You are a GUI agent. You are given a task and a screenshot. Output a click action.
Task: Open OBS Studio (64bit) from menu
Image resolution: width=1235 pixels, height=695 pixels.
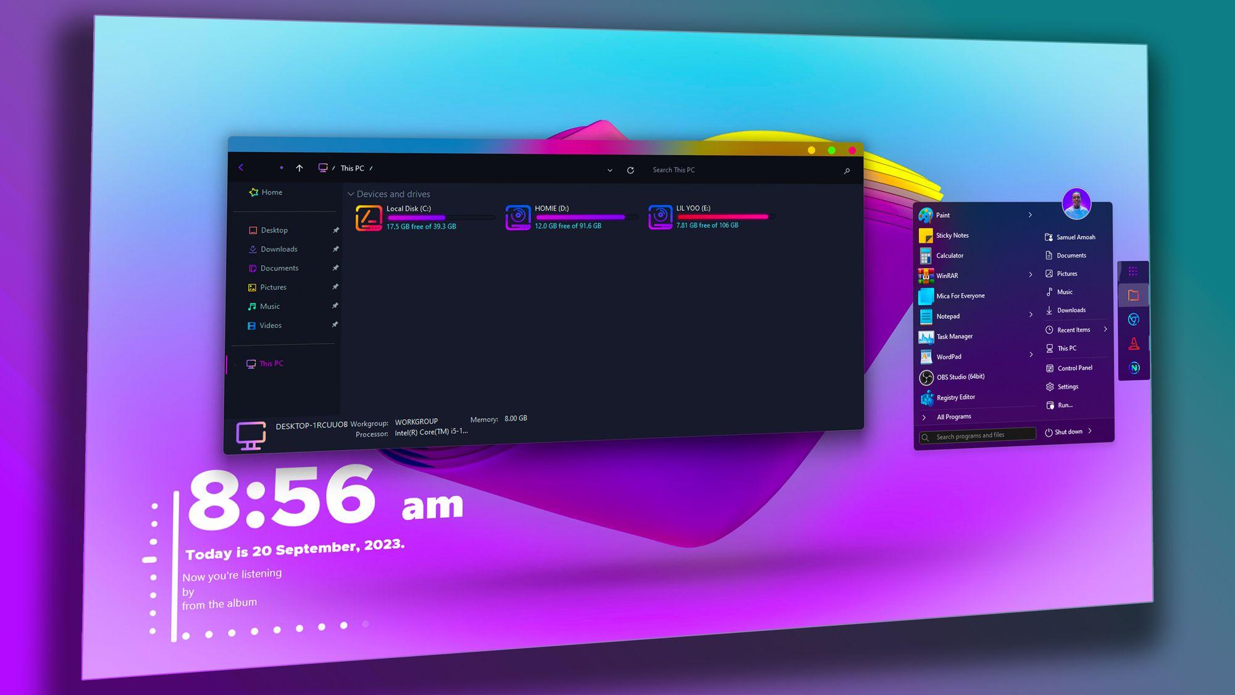tap(960, 376)
